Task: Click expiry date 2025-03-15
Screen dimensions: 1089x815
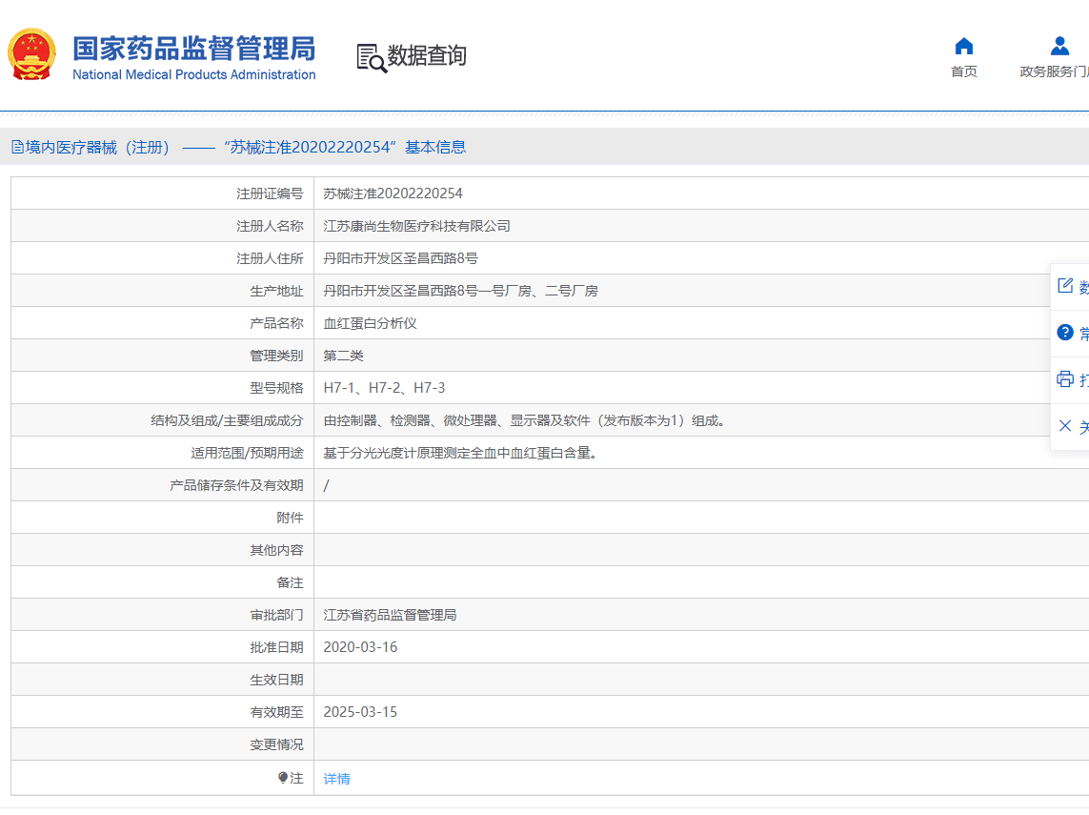Action: (x=360, y=712)
